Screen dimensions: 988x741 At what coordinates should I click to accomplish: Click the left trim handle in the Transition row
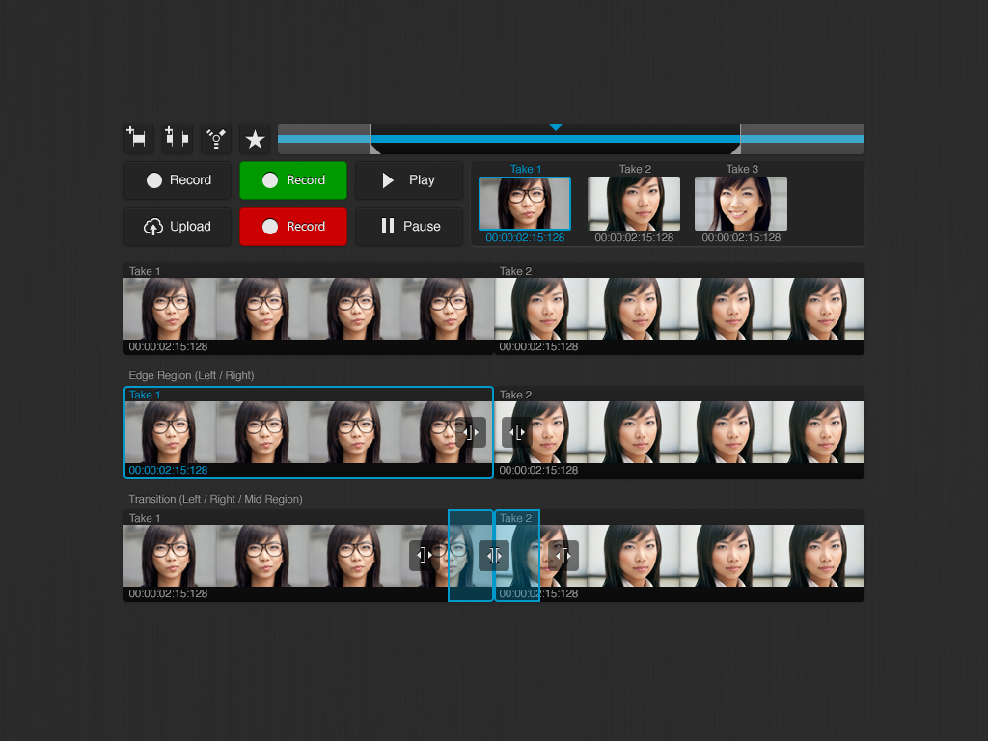pyautogui.click(x=425, y=556)
